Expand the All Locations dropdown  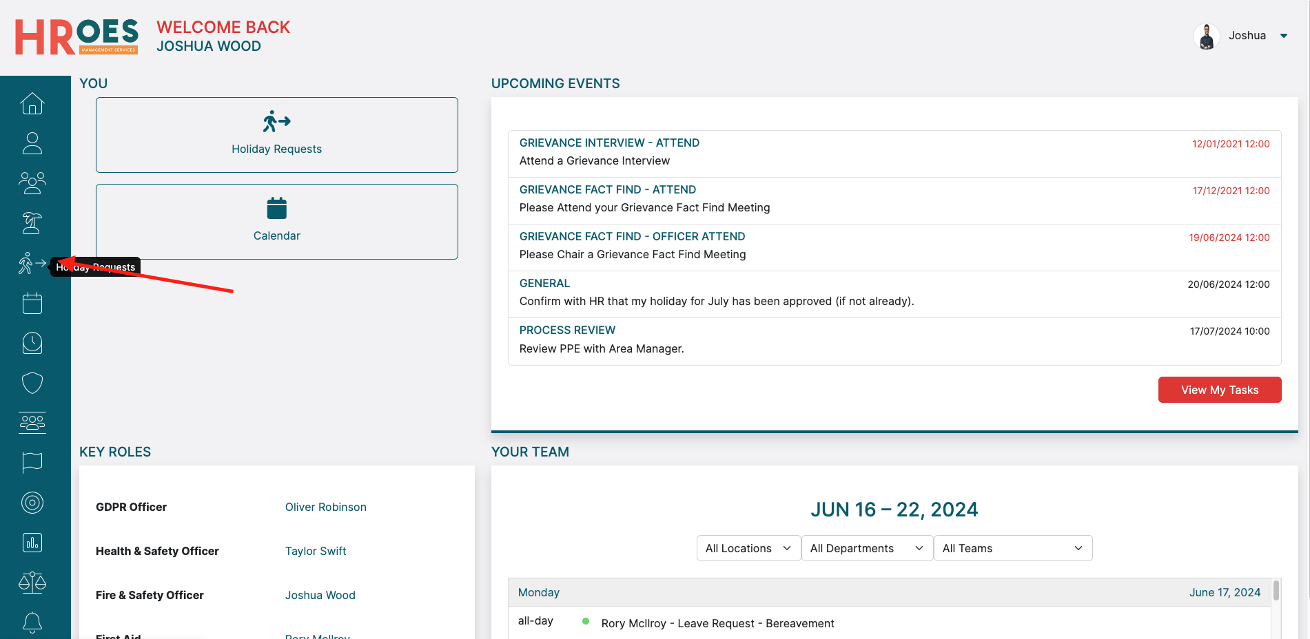click(748, 548)
